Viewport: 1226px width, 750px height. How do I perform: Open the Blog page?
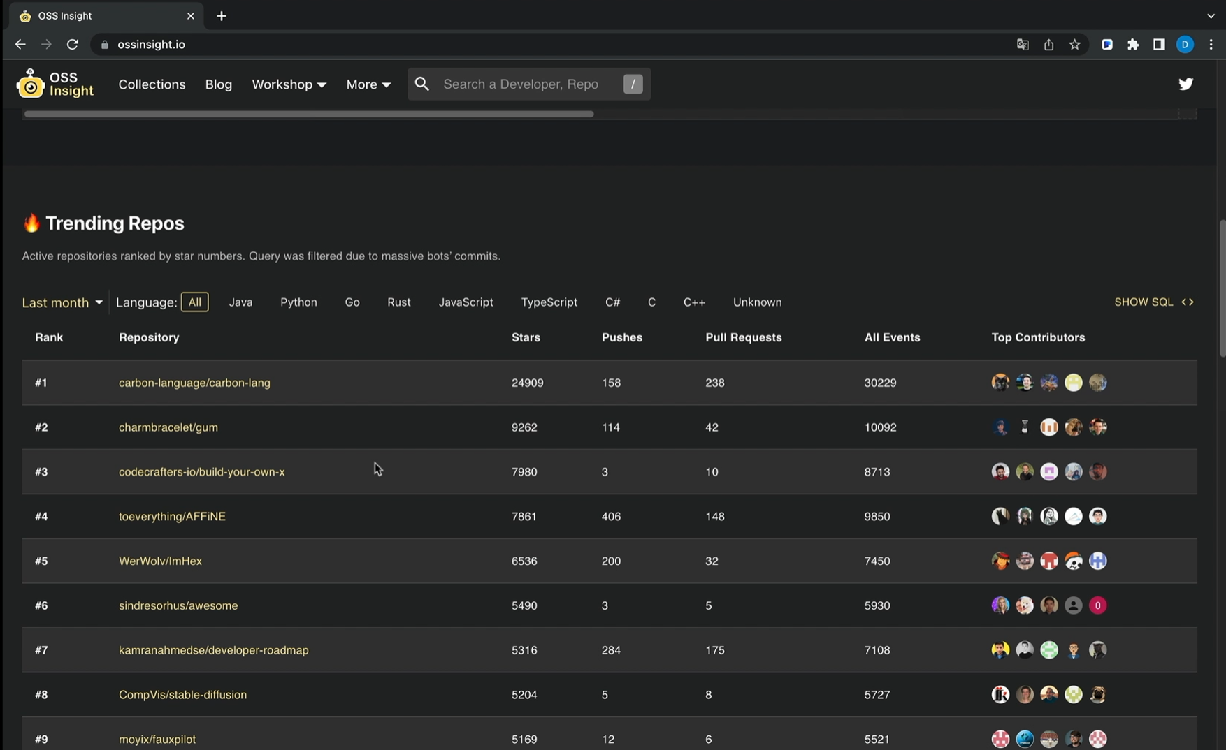(x=218, y=84)
